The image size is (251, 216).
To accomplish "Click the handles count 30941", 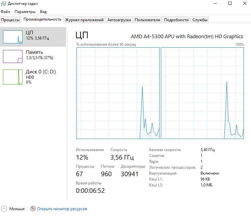I will pyautogui.click(x=130, y=174).
